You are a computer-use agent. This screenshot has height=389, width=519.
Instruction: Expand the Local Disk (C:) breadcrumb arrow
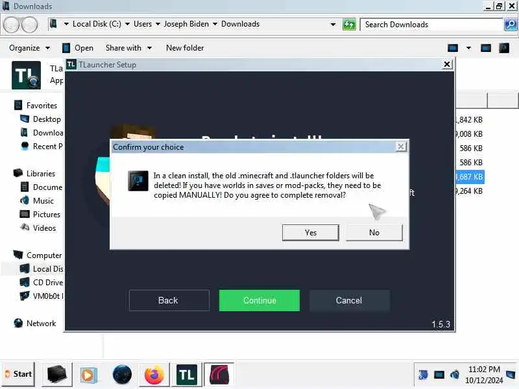click(x=127, y=24)
